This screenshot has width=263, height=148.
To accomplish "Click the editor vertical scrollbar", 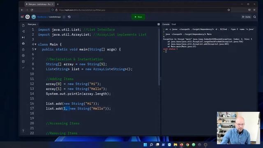I will [159, 57].
